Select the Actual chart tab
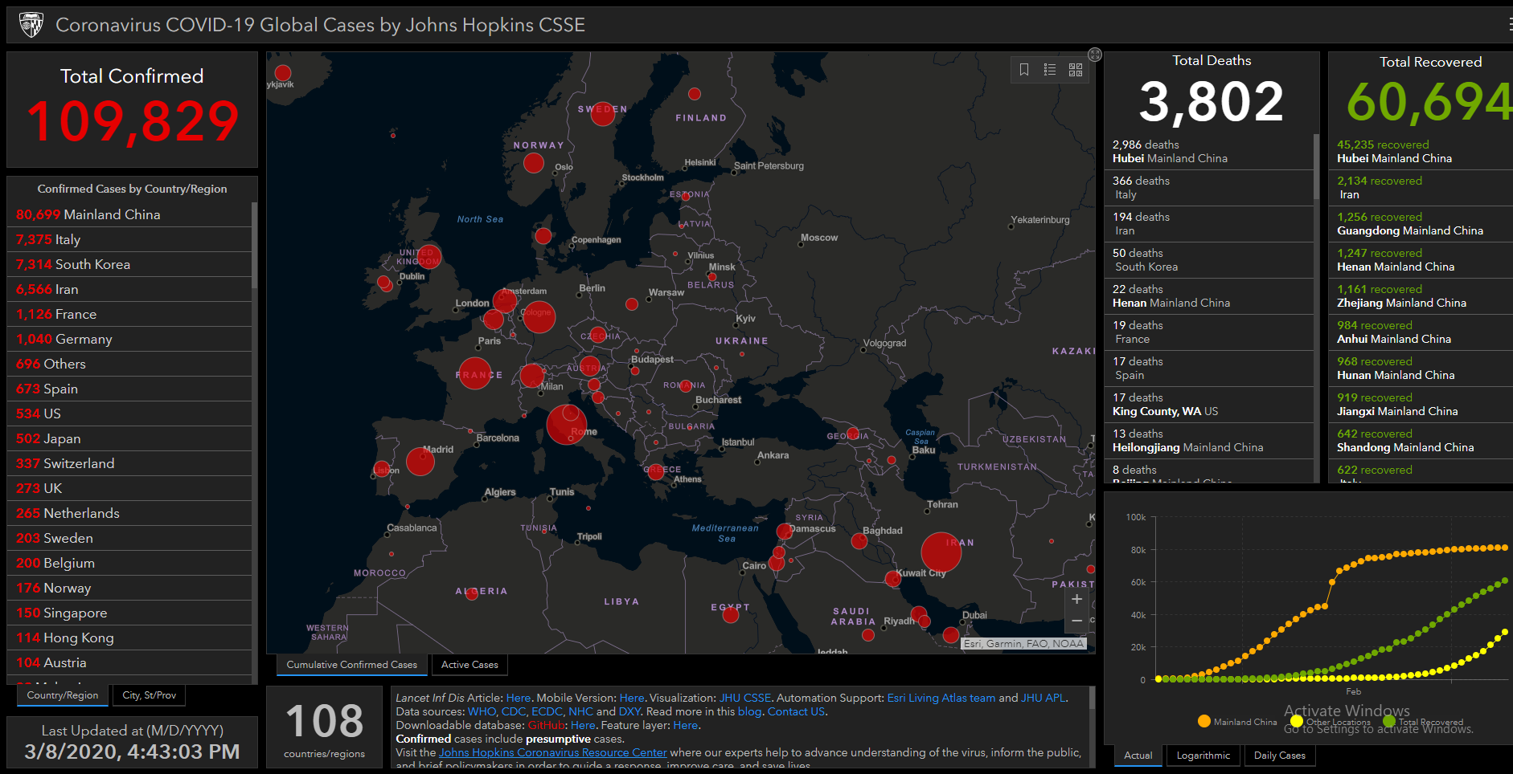Viewport: 1513px width, 774px height. tap(1138, 756)
